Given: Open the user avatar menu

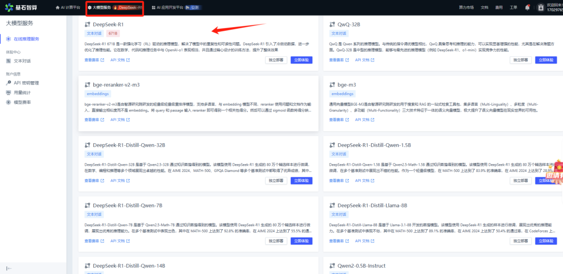Looking at the screenshot, I should coord(540,7).
